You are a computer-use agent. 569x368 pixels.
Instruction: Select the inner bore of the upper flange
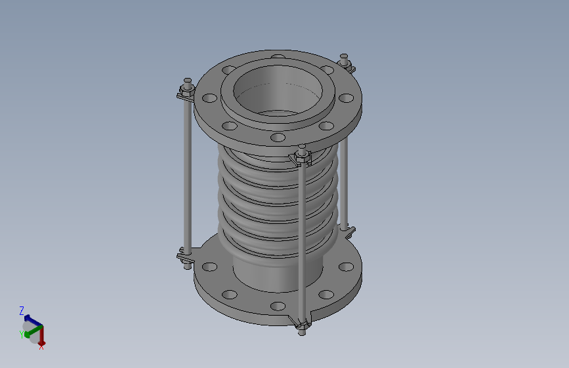click(278, 90)
